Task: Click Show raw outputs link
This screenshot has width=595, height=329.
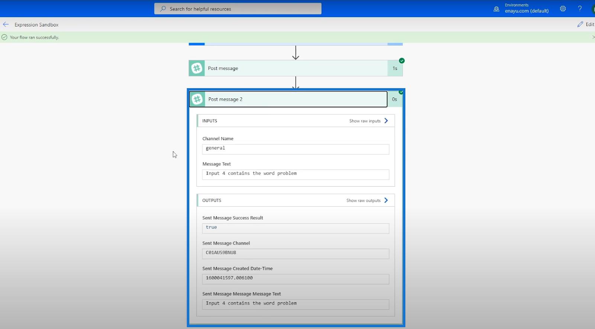Action: tap(363, 200)
